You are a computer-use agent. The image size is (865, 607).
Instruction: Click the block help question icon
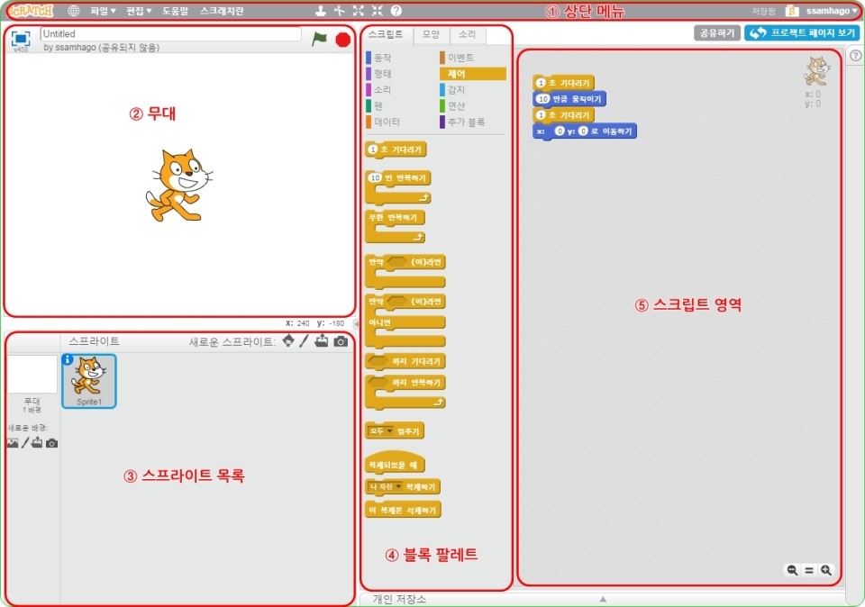[396, 11]
